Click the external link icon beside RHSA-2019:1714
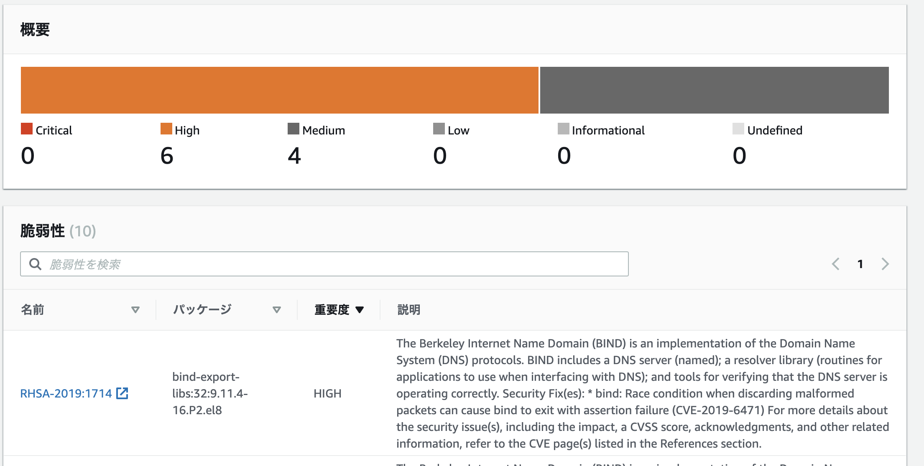 coord(122,393)
